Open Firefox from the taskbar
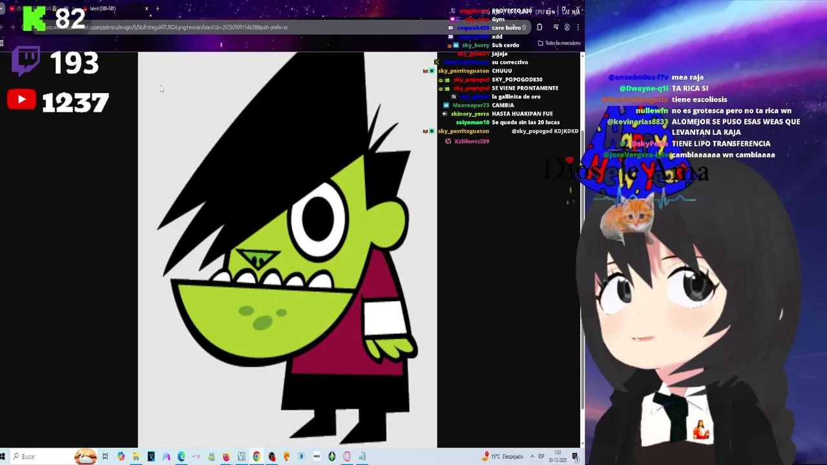Viewport: 827px width, 465px height. coord(226,457)
